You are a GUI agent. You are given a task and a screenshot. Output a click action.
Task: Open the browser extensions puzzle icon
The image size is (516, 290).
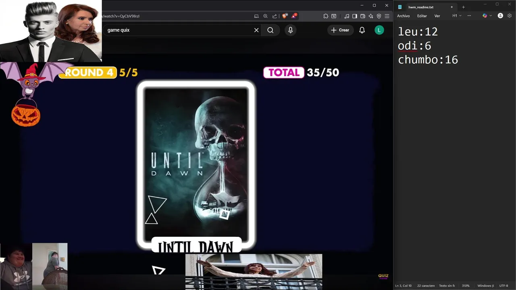[326, 16]
